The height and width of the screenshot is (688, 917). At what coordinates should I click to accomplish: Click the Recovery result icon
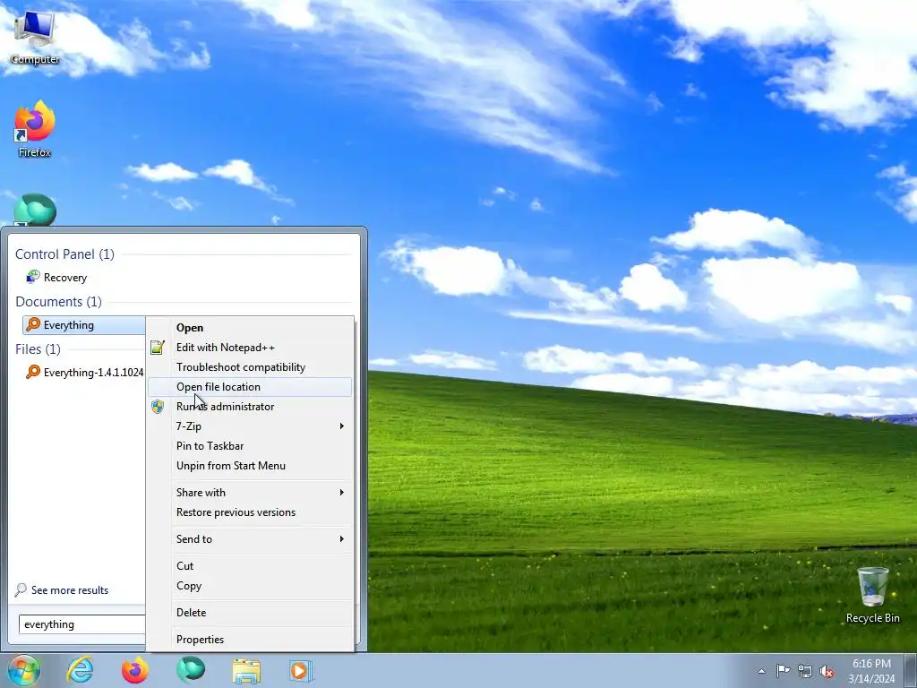[33, 277]
